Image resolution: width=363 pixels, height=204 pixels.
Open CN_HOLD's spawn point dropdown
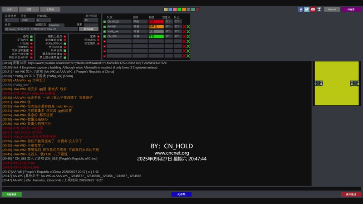(x=168, y=21)
